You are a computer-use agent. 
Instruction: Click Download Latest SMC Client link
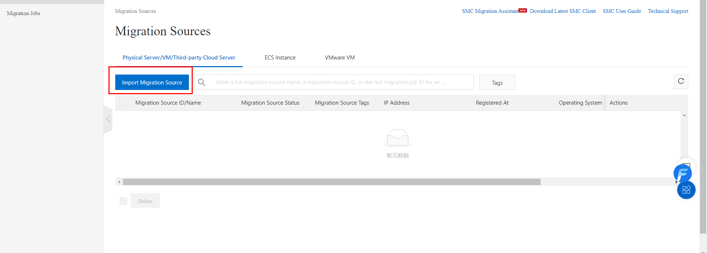click(x=563, y=11)
